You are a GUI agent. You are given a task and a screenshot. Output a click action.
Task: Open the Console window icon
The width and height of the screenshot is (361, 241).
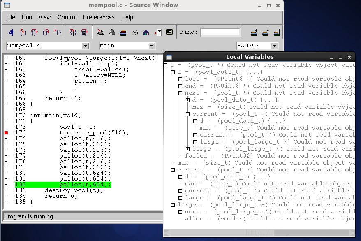coord(169,32)
